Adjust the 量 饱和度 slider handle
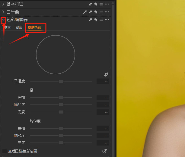185x157 pixels. click(61, 105)
